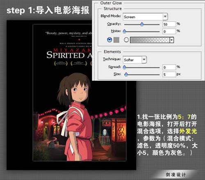This screenshot has width=205, height=180.
Task: Click the Spread percentage input field
Action: point(169,67)
